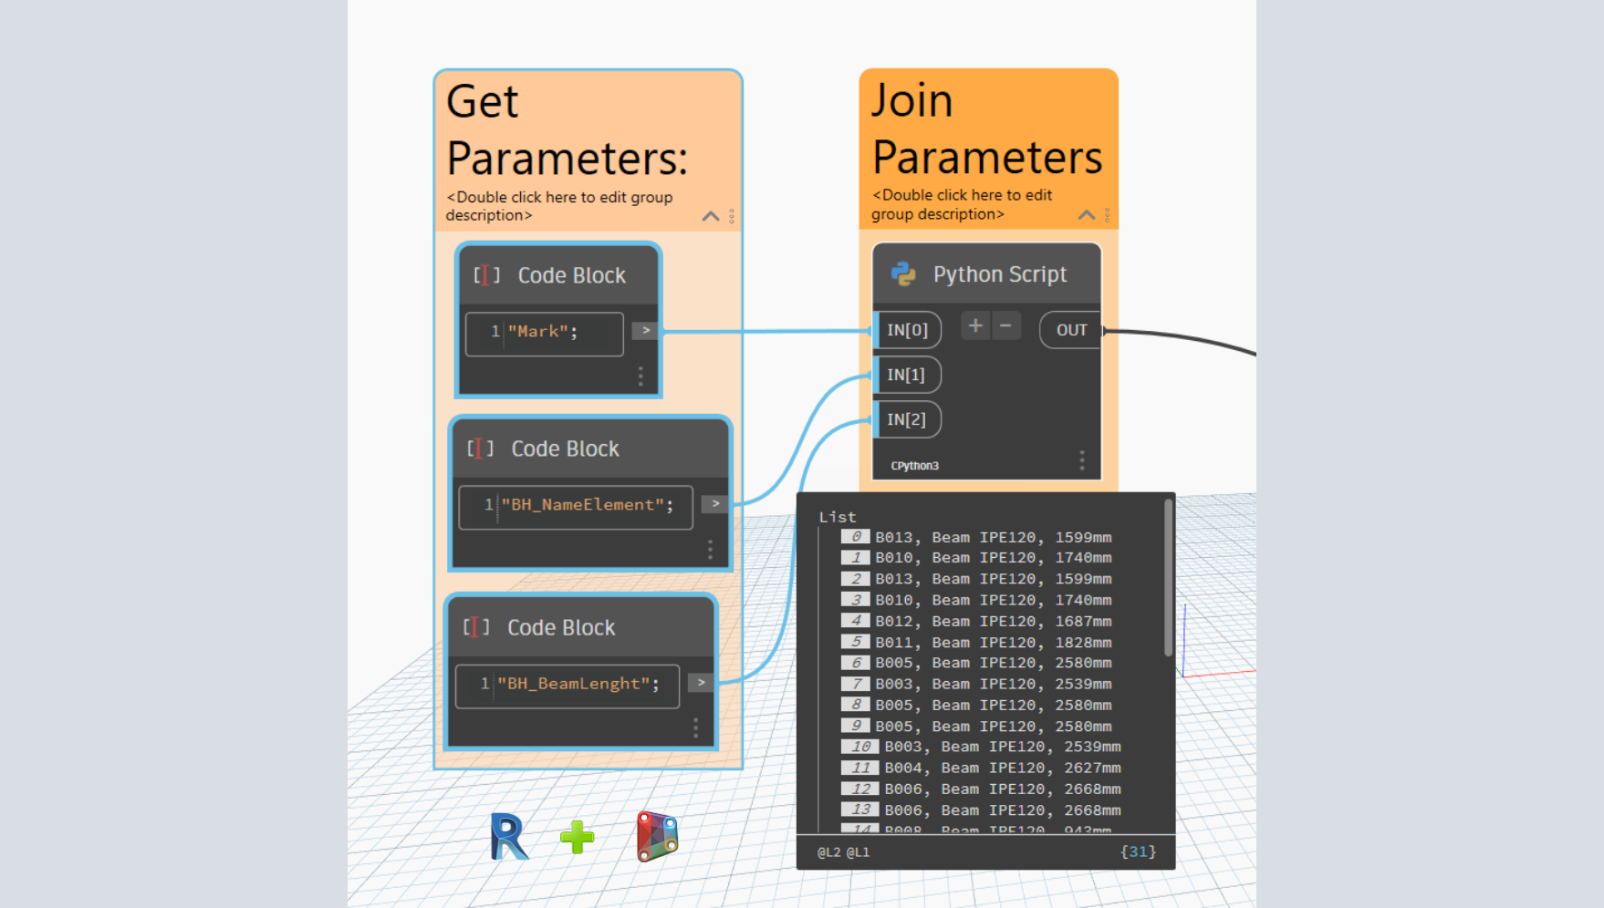This screenshot has width=1604, height=908.
Task: Collapse the Get Parameters group
Action: 711,216
